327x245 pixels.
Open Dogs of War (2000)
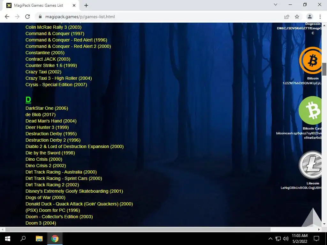pyautogui.click(x=45, y=197)
